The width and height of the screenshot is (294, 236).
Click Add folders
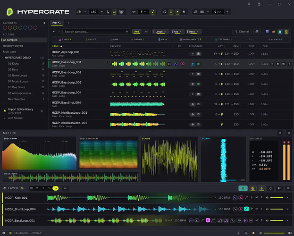[15, 118]
